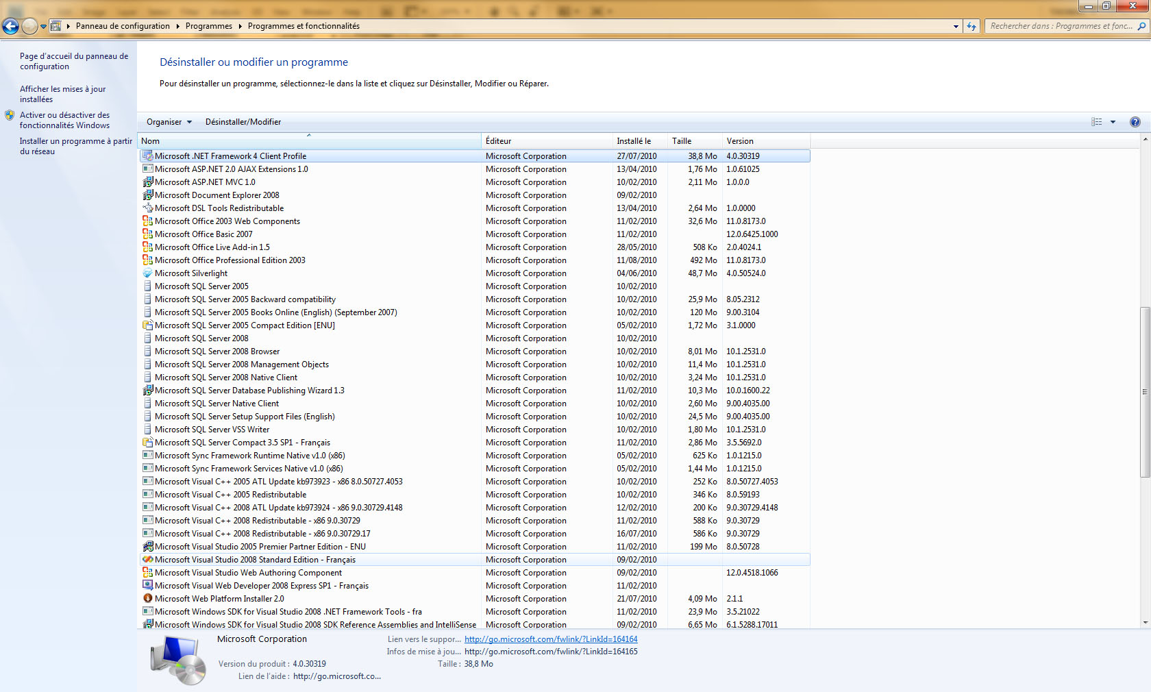Open the view options dropdown arrow

(1113, 122)
